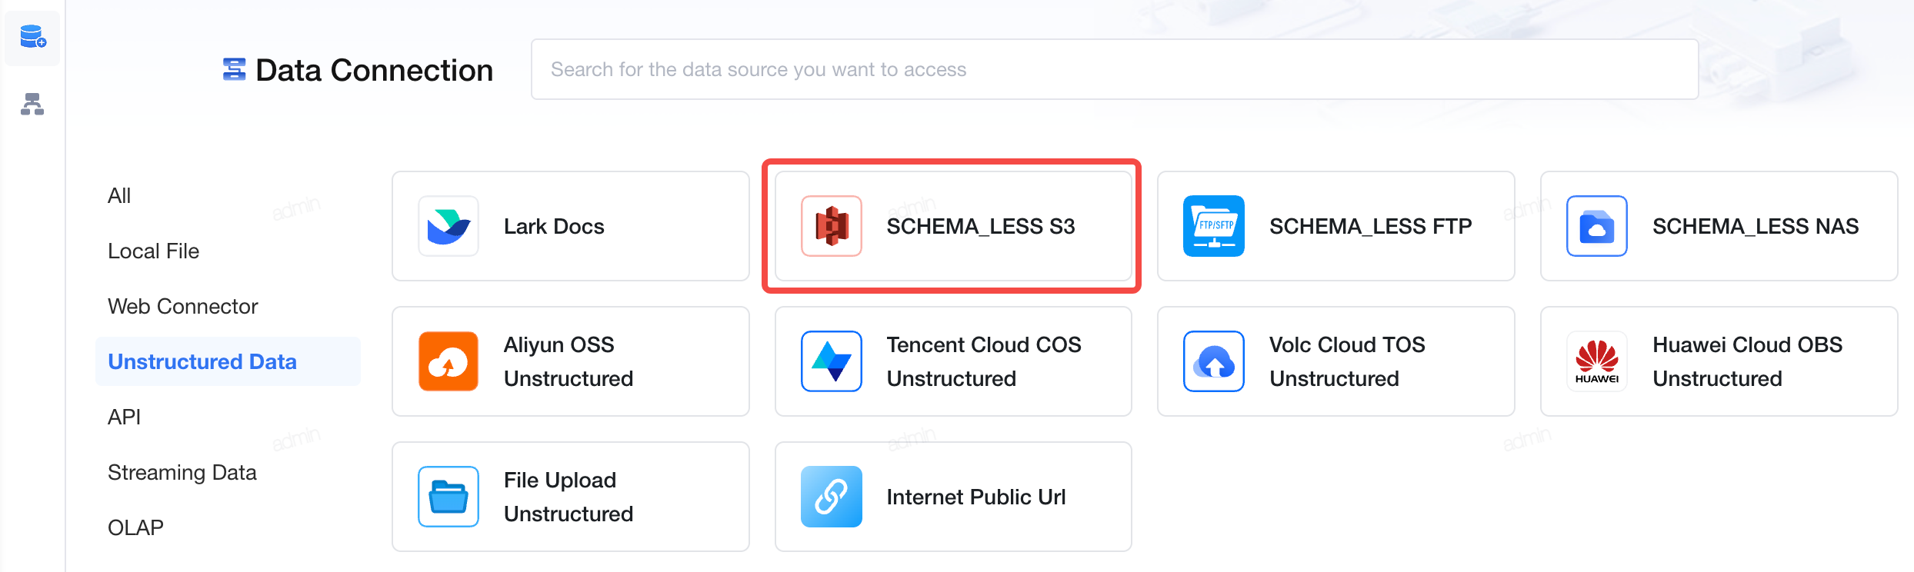Open the Internet Public Url connector
This screenshot has height=572, width=1914.
click(x=953, y=497)
